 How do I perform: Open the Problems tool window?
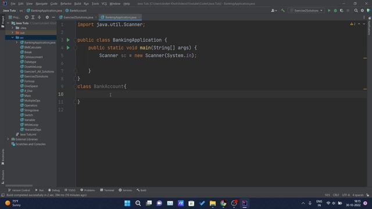coord(88,190)
